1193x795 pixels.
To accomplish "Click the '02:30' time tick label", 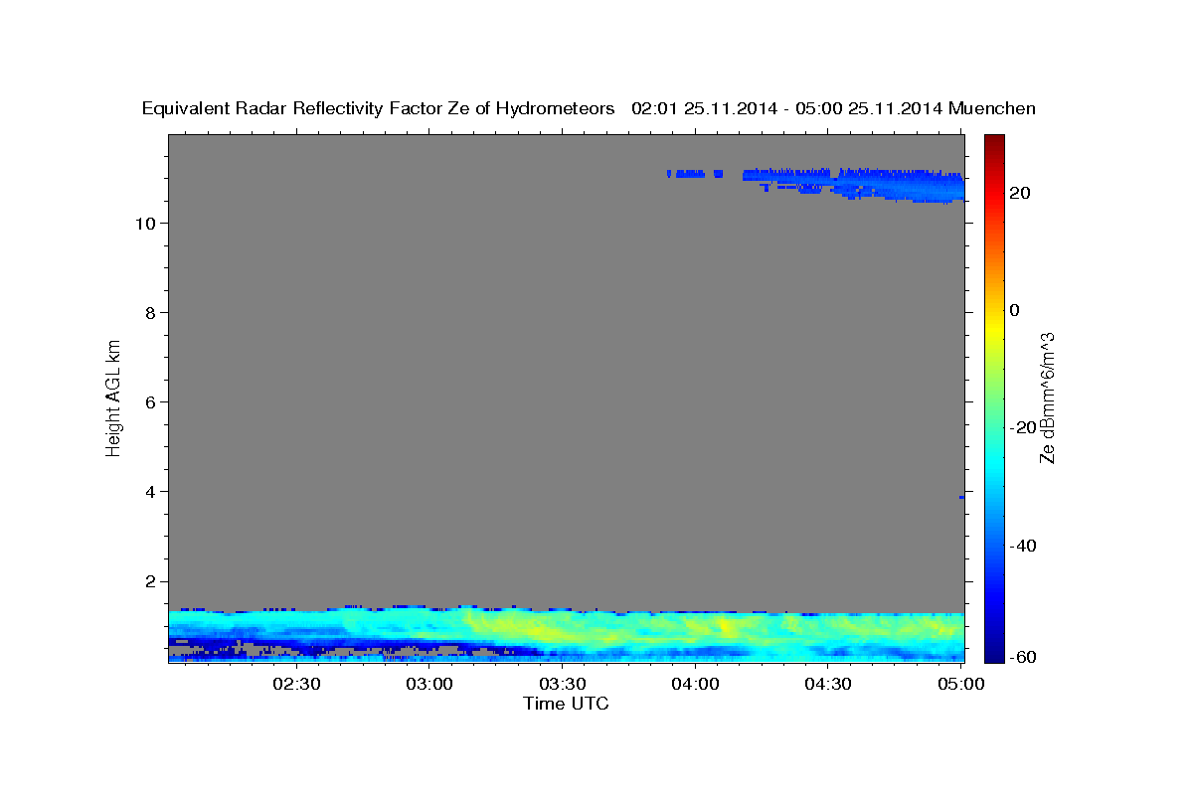I will pos(297,684).
